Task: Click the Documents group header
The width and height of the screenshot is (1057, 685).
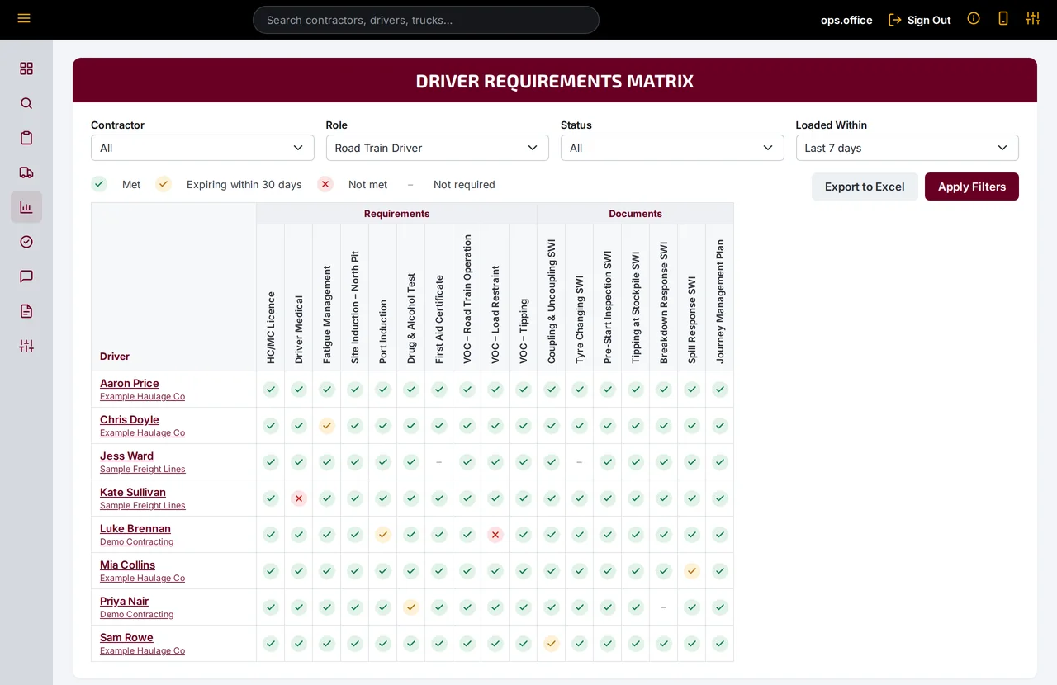Action: point(635,214)
